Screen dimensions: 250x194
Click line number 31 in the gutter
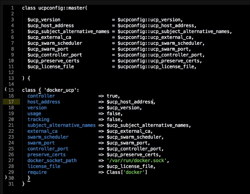click(11, 184)
